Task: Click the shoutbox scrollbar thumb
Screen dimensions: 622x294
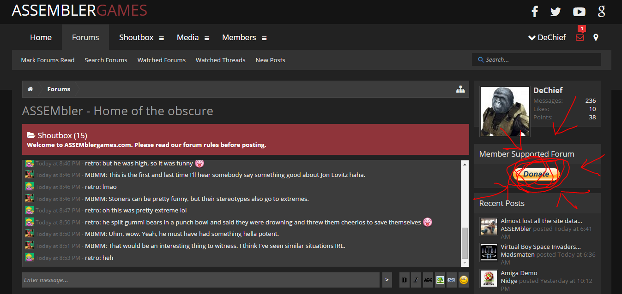Action: (x=465, y=243)
